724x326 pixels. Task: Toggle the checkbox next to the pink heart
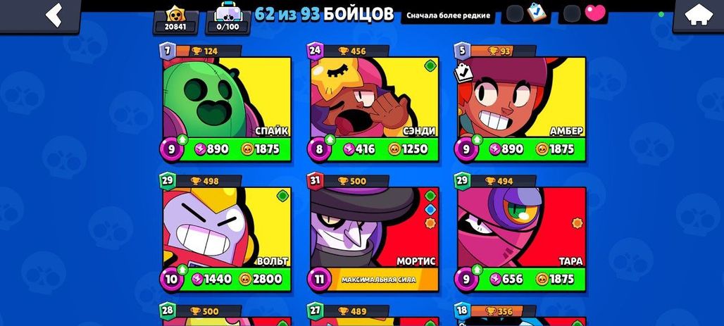[572, 13]
